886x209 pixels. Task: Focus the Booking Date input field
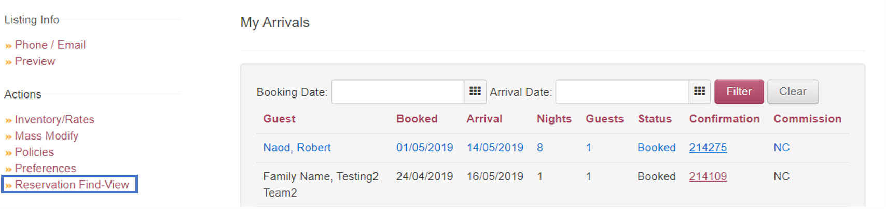pyautogui.click(x=398, y=92)
